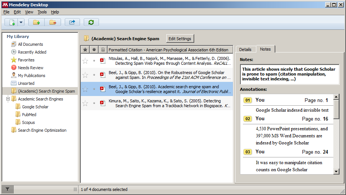The image size is (346, 195).
Task: Toggle favorite star for Ntoulas 2006 paper
Action: [x=85, y=61]
